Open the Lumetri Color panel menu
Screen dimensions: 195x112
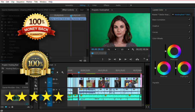(166, 10)
